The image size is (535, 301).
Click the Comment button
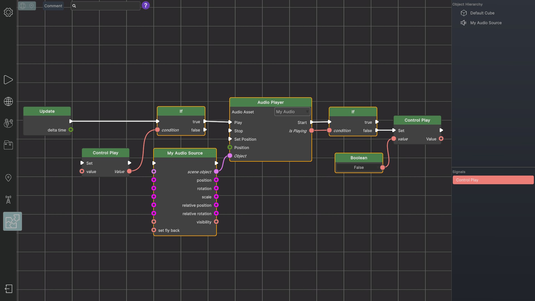(x=53, y=6)
